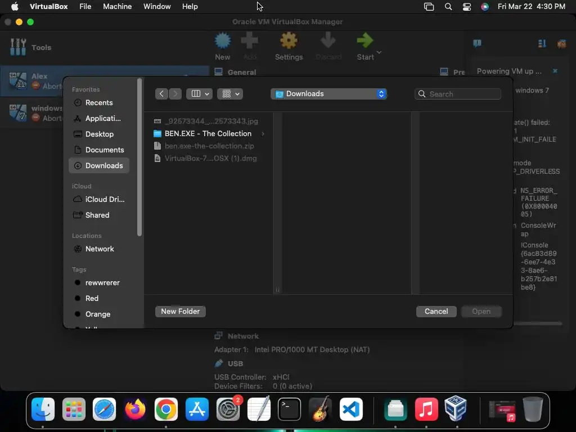
Task: Open the Window menu
Action: (157, 7)
